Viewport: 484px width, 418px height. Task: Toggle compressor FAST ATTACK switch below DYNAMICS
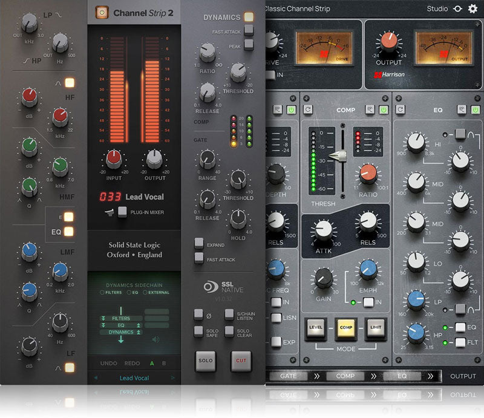point(249,30)
